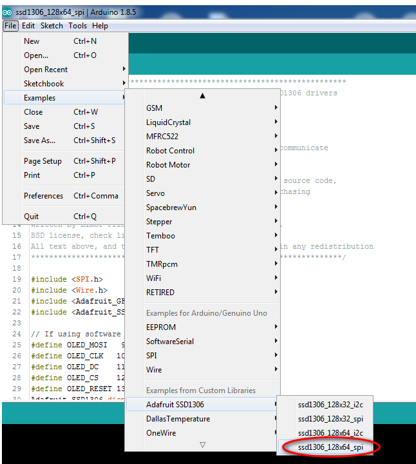Choose Open... from the File menu

click(x=65, y=55)
